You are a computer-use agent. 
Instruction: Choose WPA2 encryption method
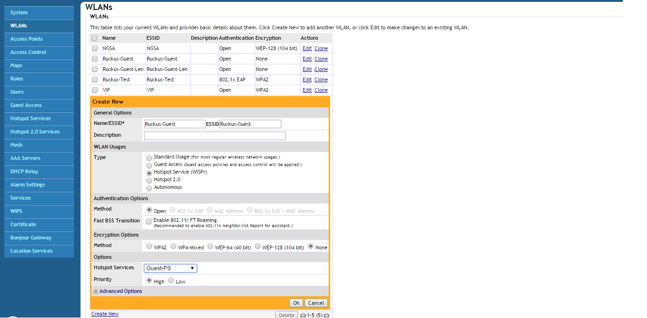(150, 247)
